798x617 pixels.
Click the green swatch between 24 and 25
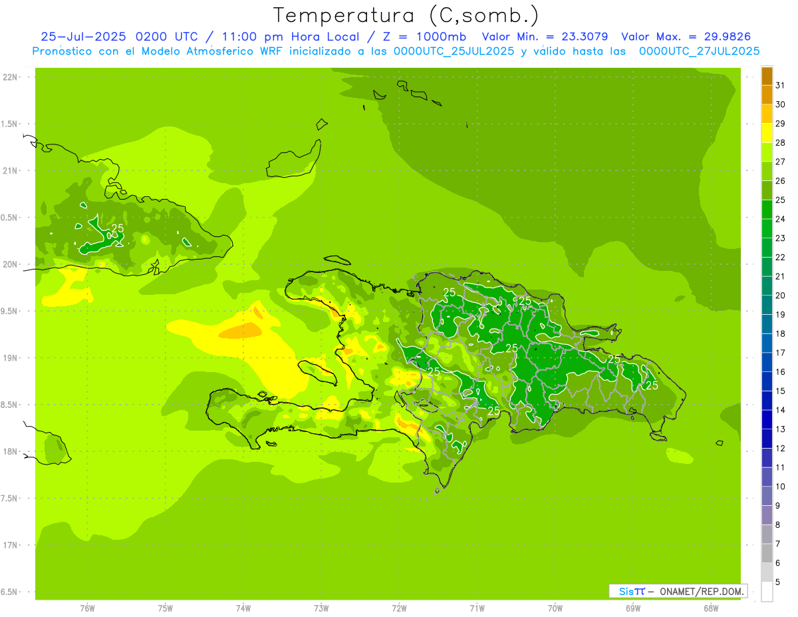click(x=767, y=209)
